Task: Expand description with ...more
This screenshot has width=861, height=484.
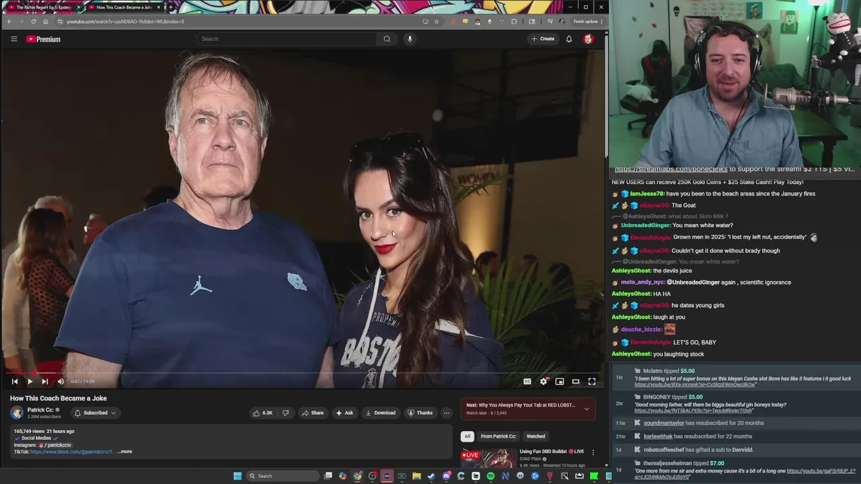Action: [x=125, y=452]
